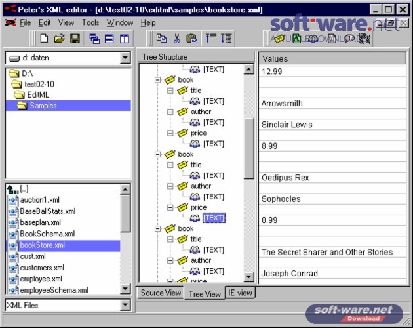The height and width of the screenshot is (328, 413).
Task: Open the Help menu
Action: coord(148,23)
